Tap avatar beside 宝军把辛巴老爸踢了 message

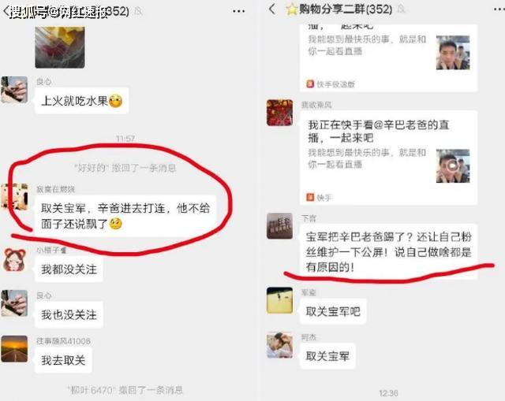[x=280, y=226]
